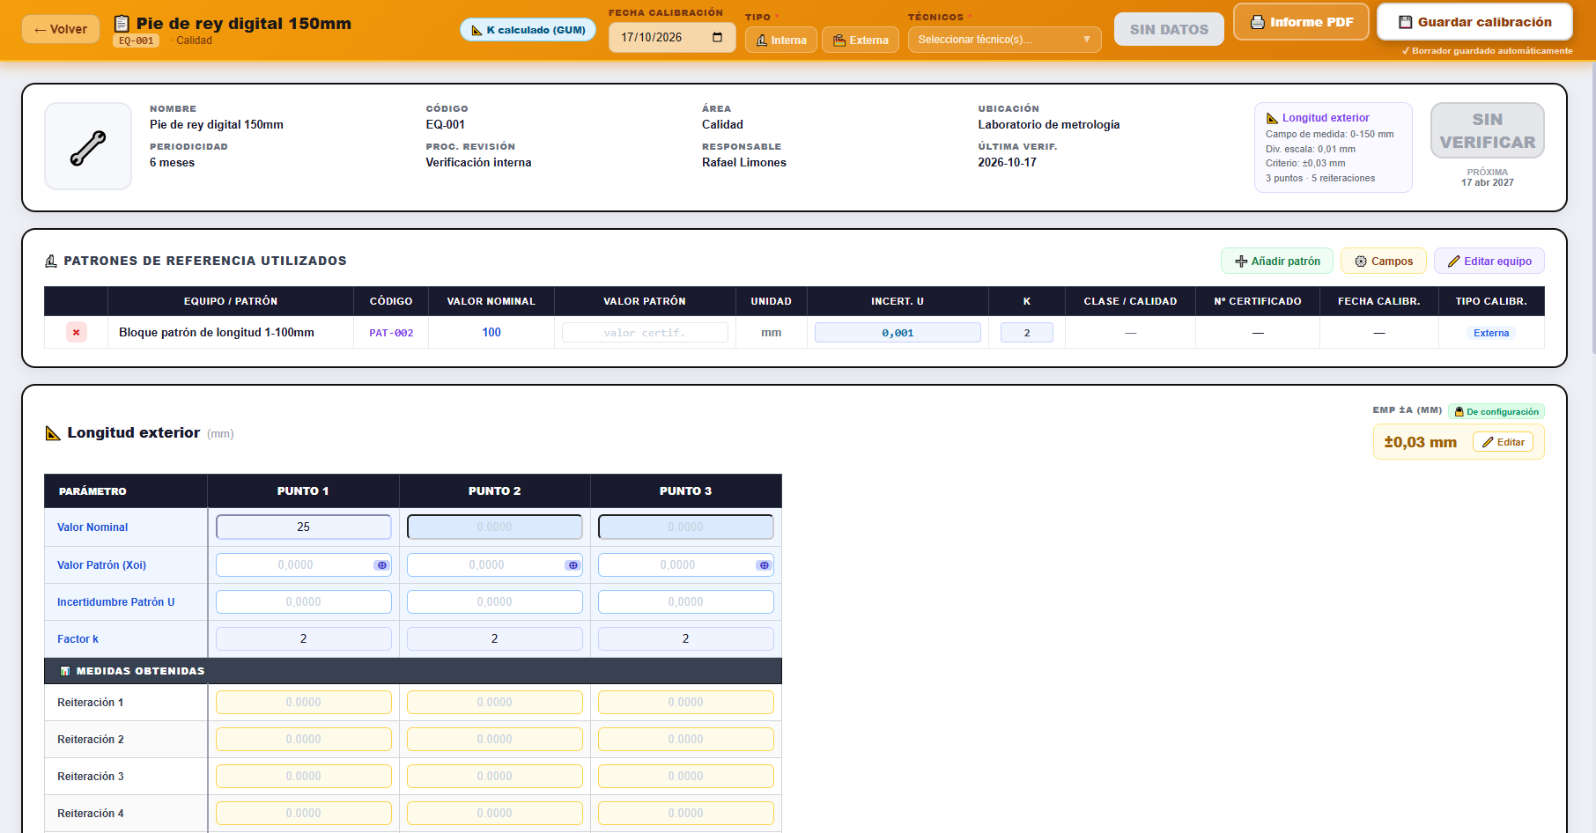Viewport: 1596px width, 833px height.
Task: Click Punto 1 Valor Nominal field with 25
Action: click(x=304, y=527)
